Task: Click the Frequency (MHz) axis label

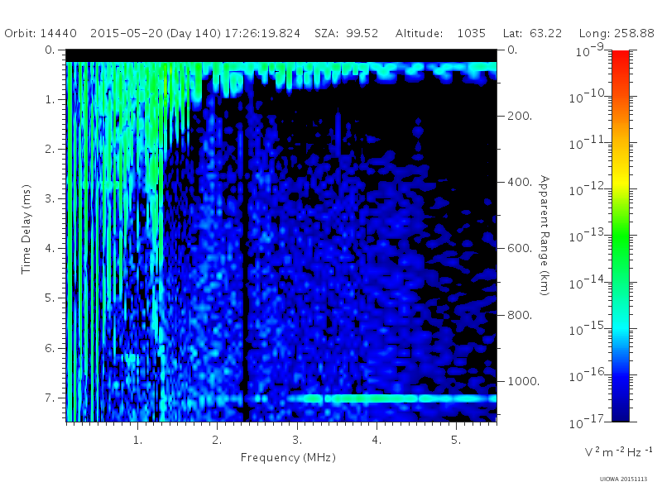Action: pos(288,458)
